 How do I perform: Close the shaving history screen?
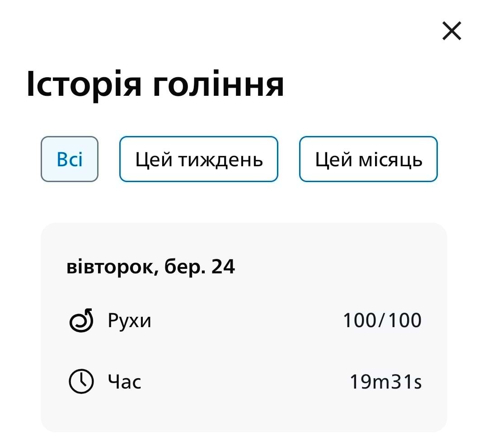[451, 31]
